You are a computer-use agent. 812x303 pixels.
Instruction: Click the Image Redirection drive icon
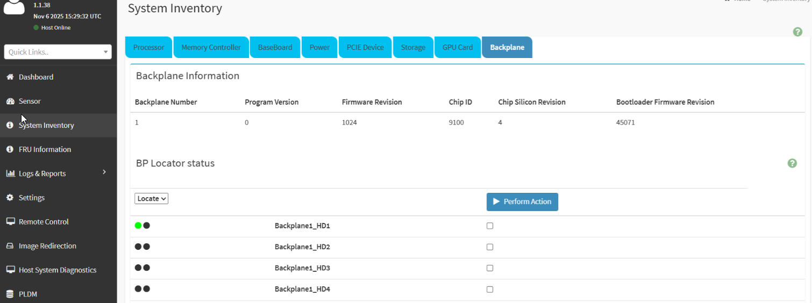tap(10, 246)
